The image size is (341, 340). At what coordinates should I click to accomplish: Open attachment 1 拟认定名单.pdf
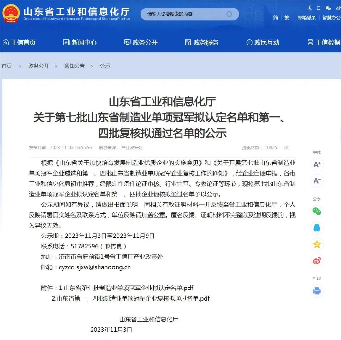coord(126,288)
